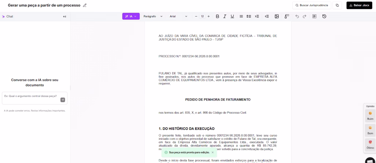Click the blocks selection toolbar icon
The height and width of the screenshot is (163, 376).
pos(287,16)
